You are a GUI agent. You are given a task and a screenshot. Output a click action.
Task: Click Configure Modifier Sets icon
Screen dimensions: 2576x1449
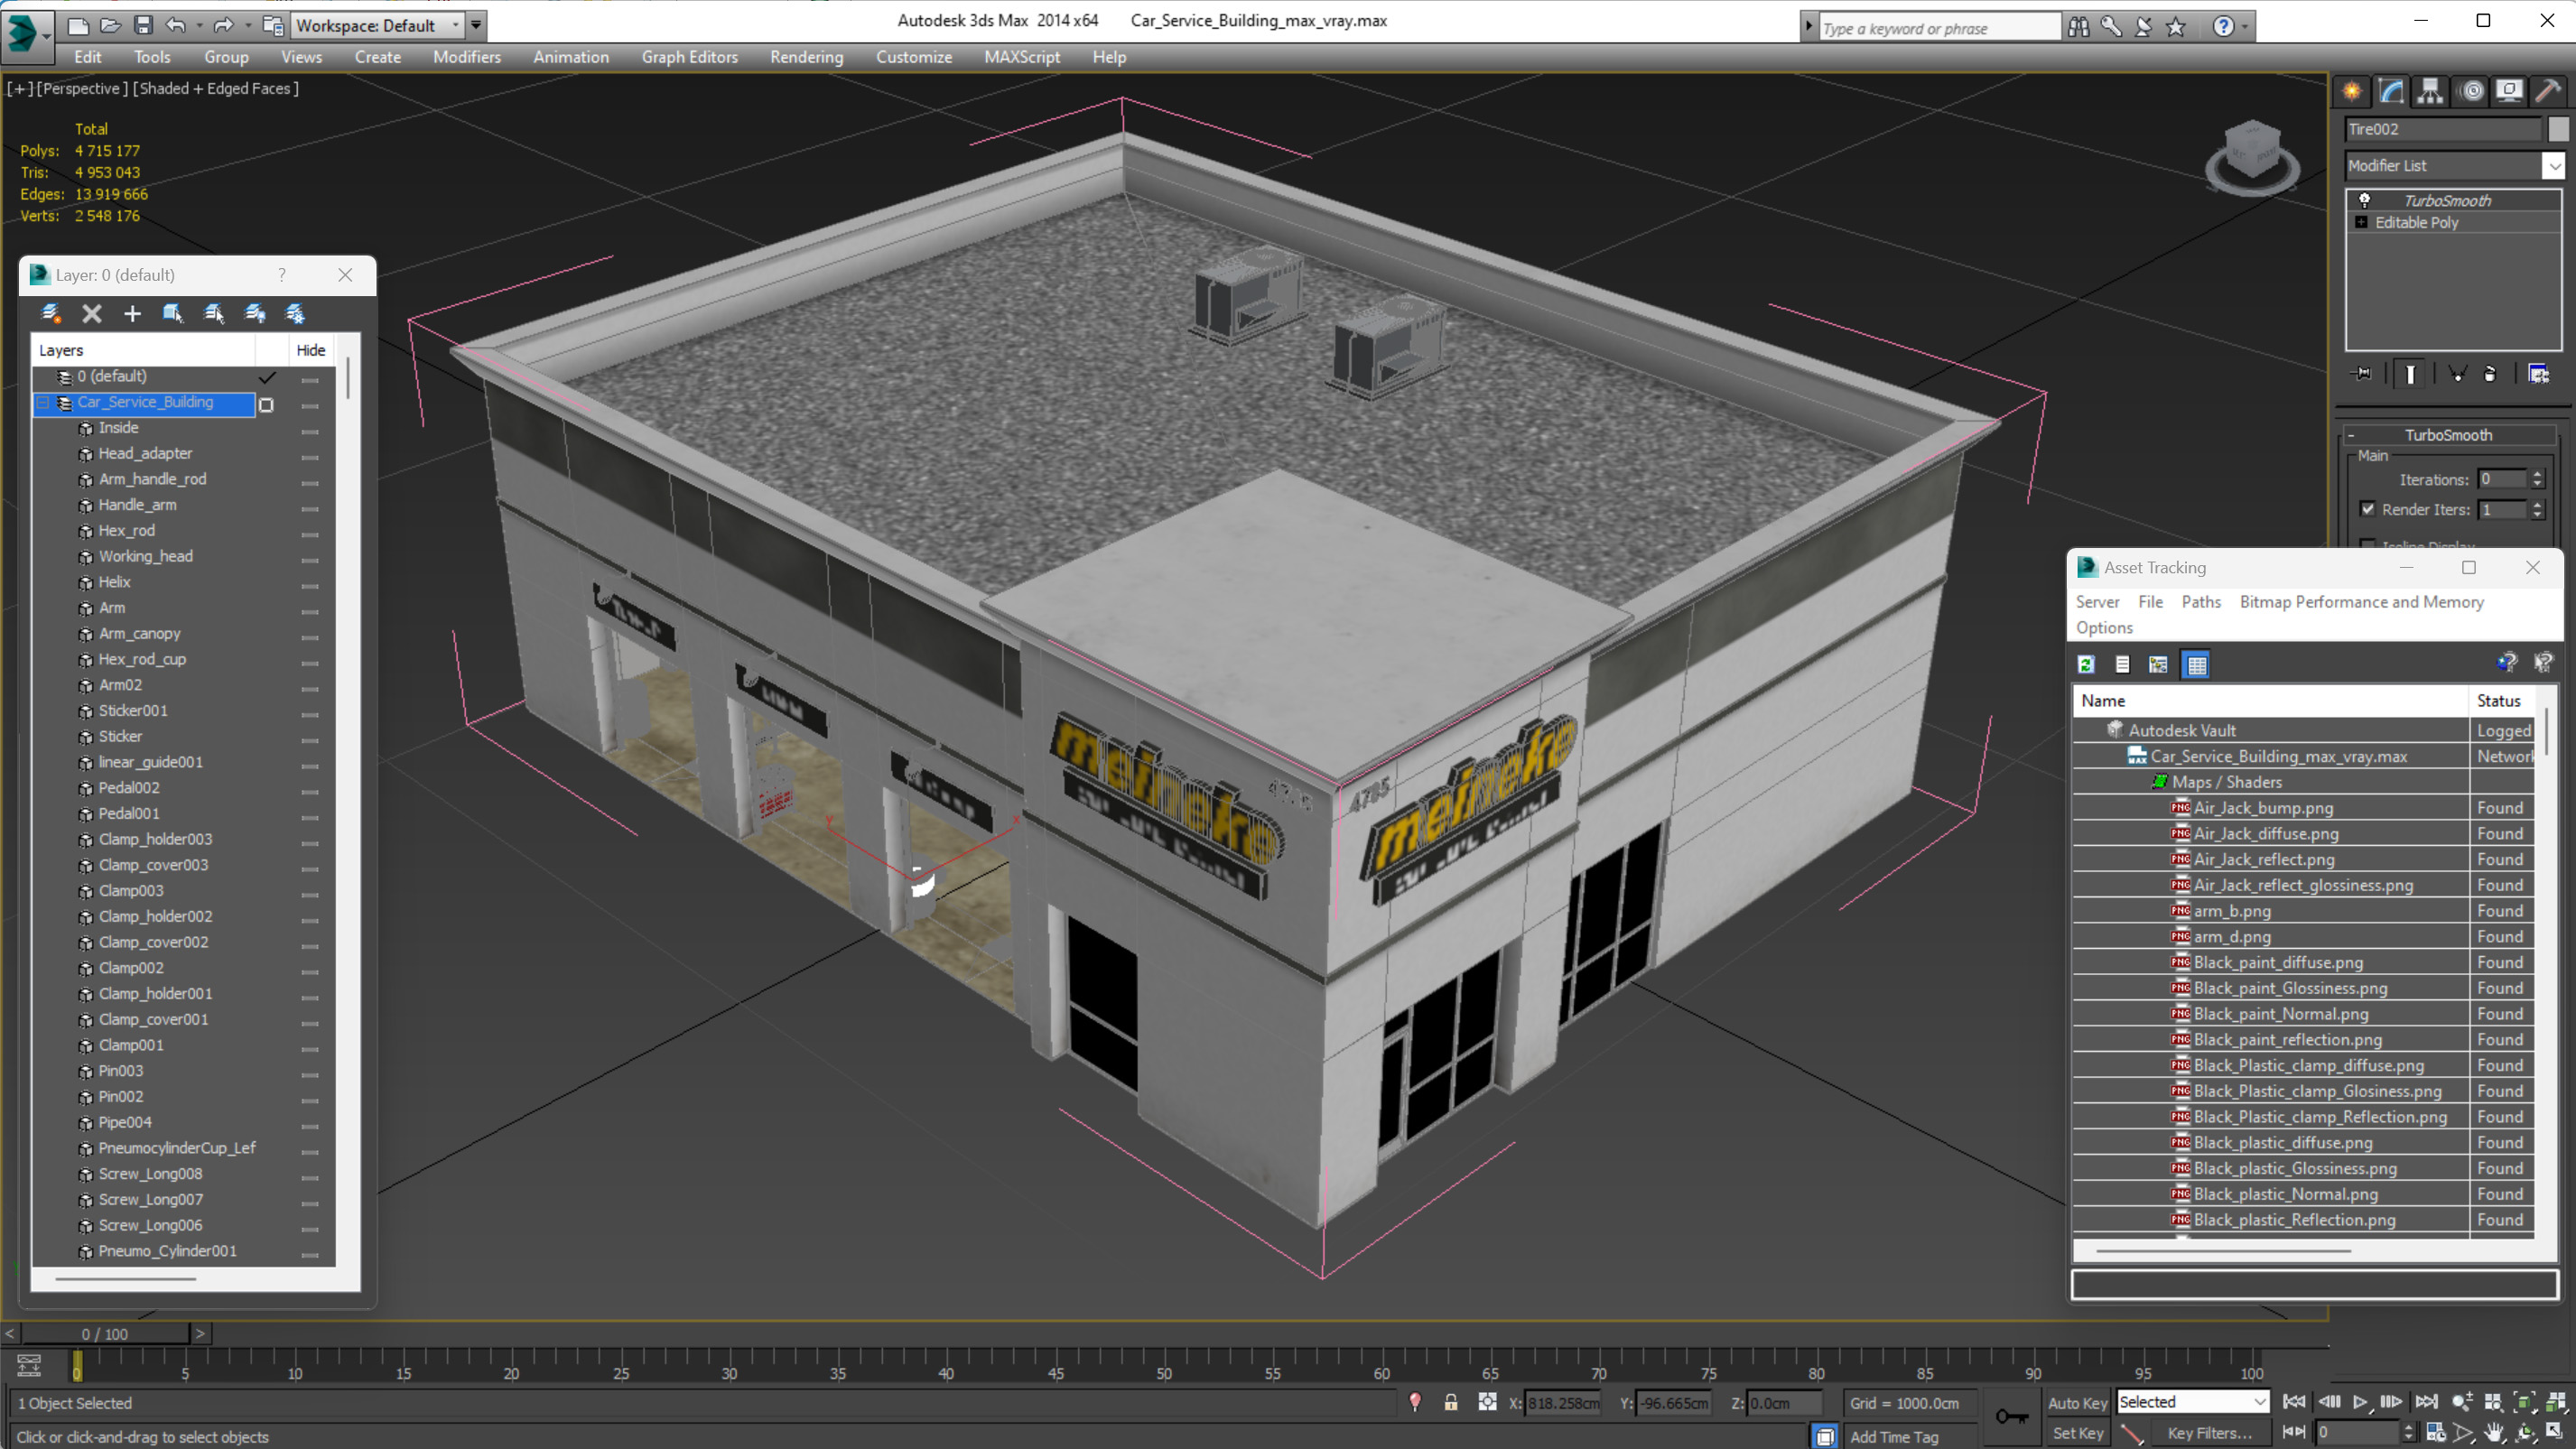tap(2538, 374)
